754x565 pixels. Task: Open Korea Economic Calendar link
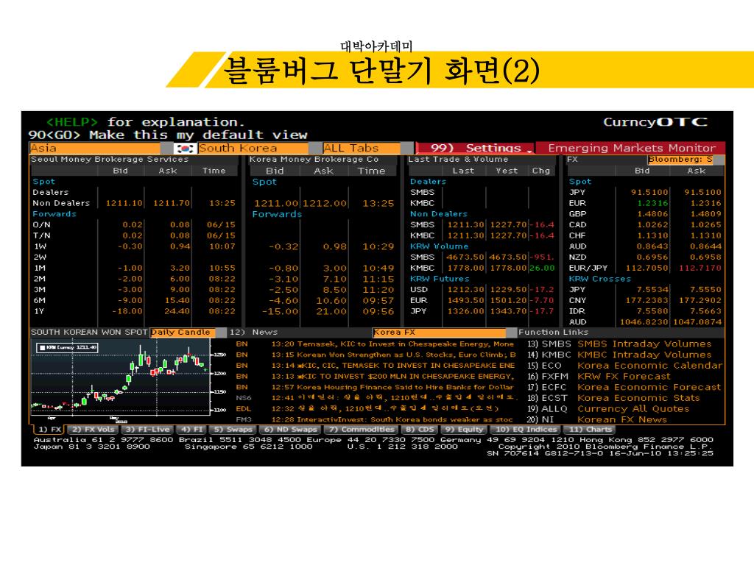[x=649, y=366]
